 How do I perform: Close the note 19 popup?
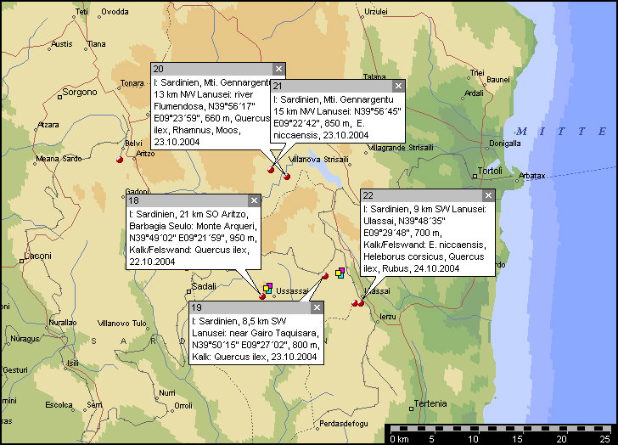tap(317, 307)
